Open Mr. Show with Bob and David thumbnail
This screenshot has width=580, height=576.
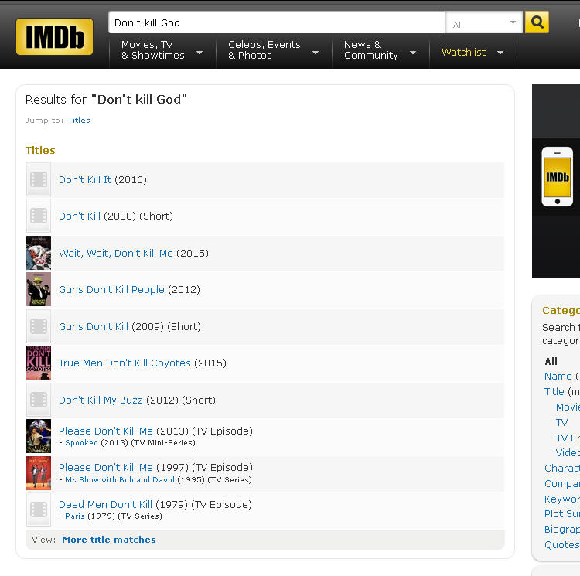[39, 473]
